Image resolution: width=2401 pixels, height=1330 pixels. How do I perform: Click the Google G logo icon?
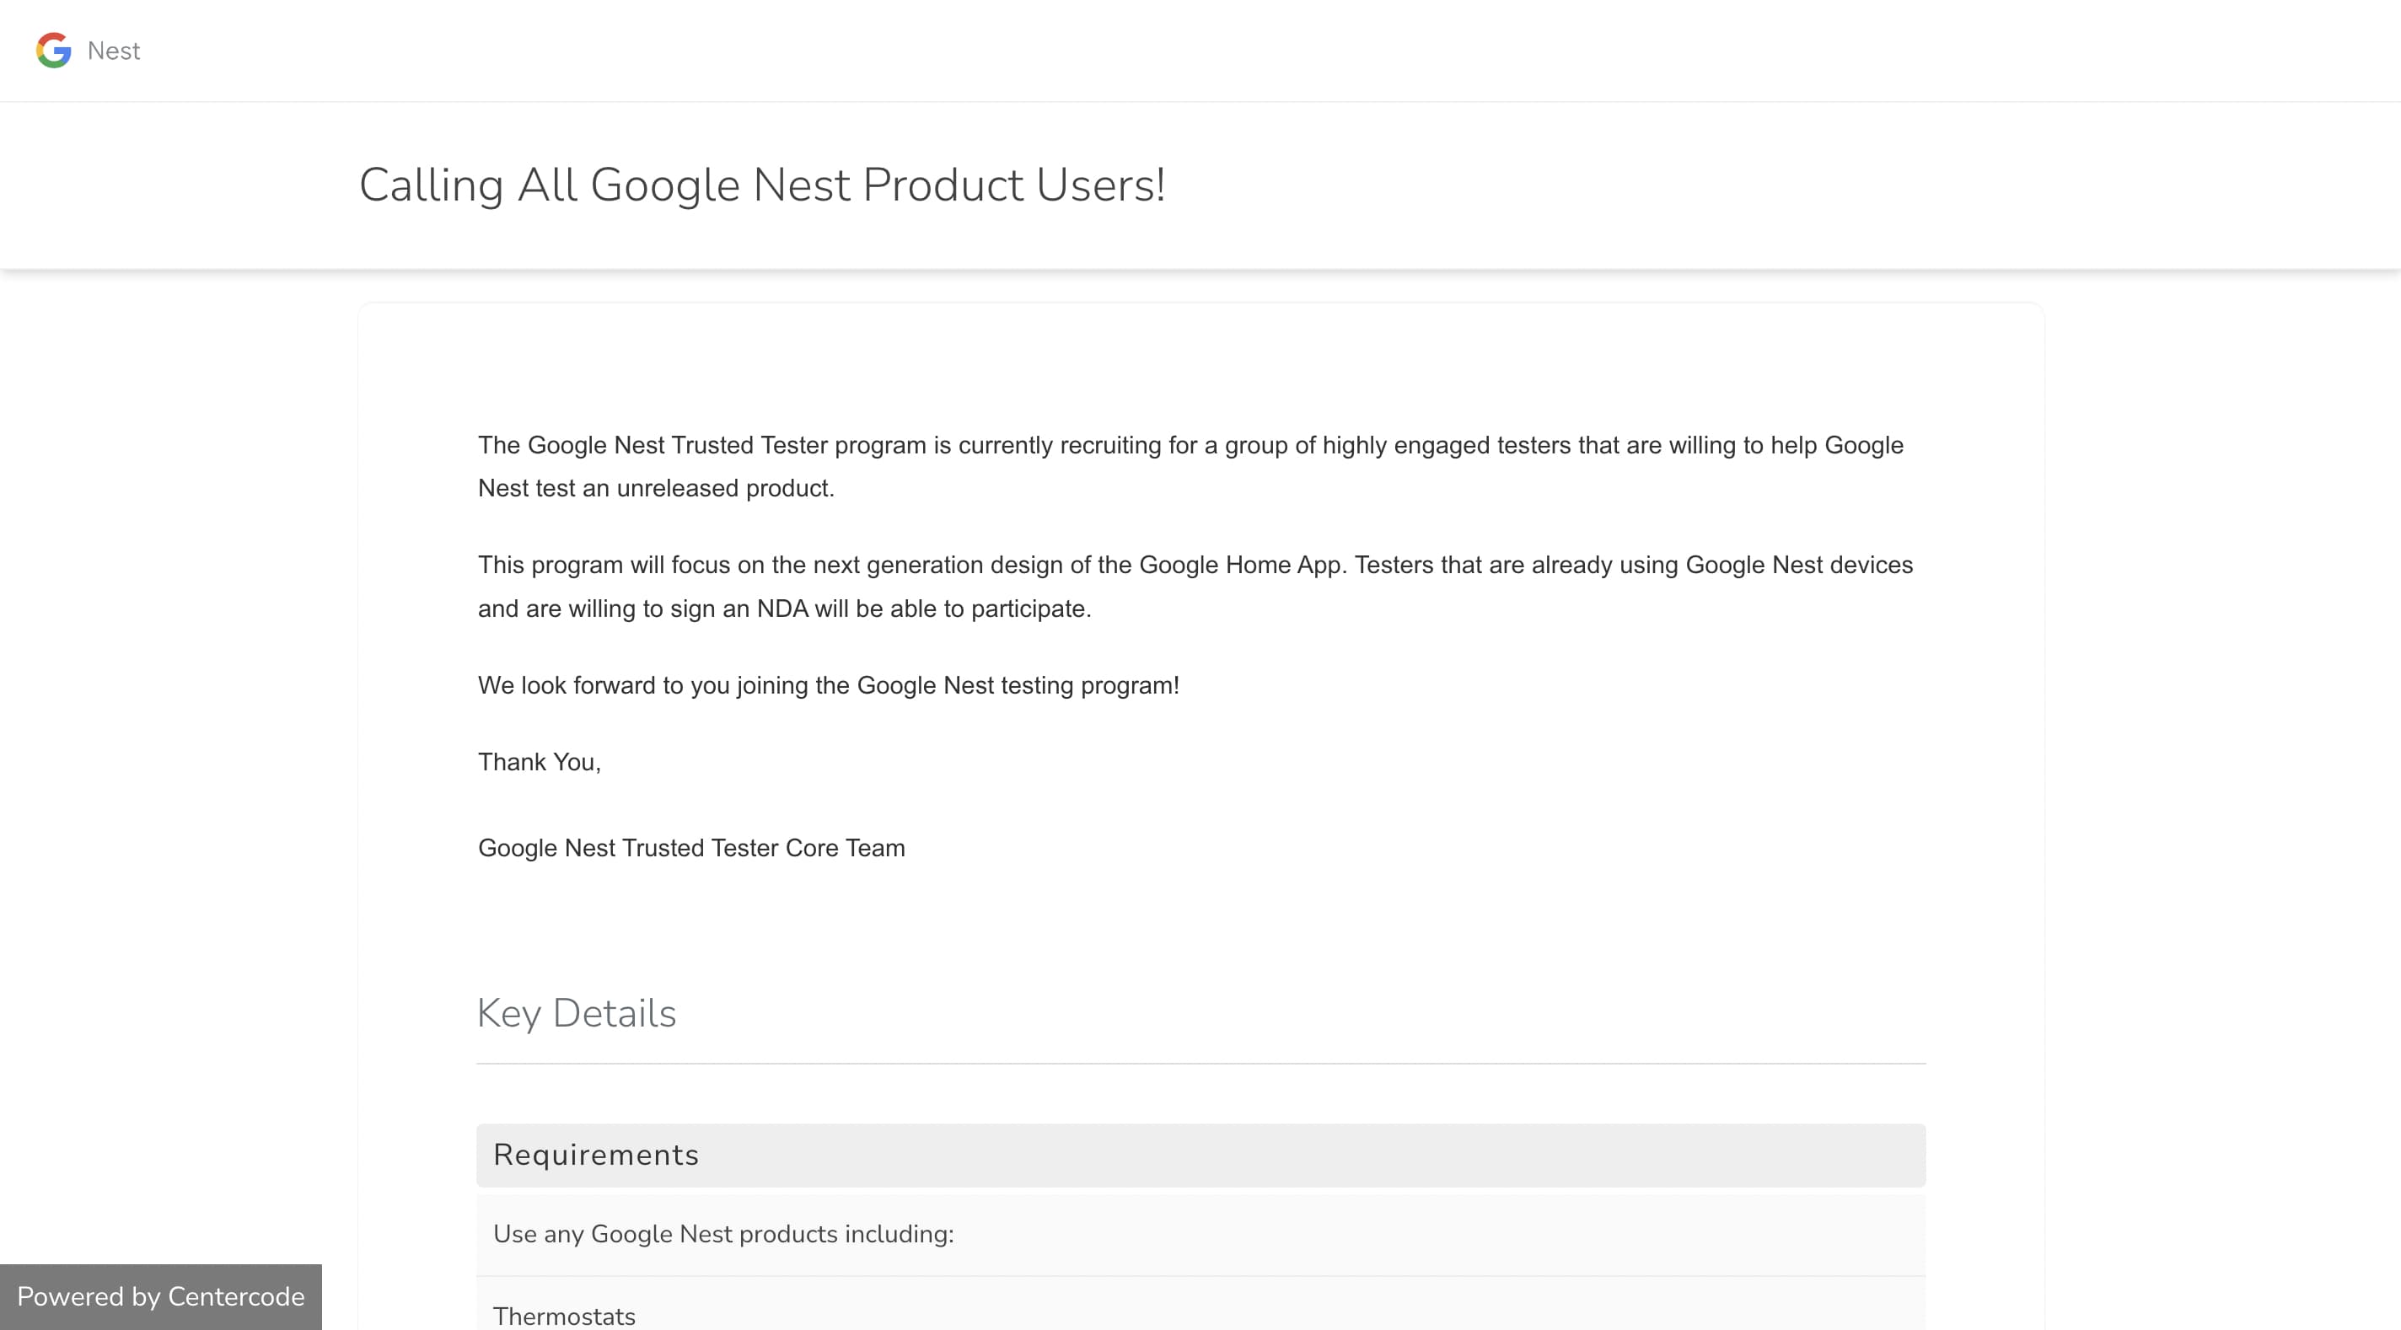[x=53, y=51]
